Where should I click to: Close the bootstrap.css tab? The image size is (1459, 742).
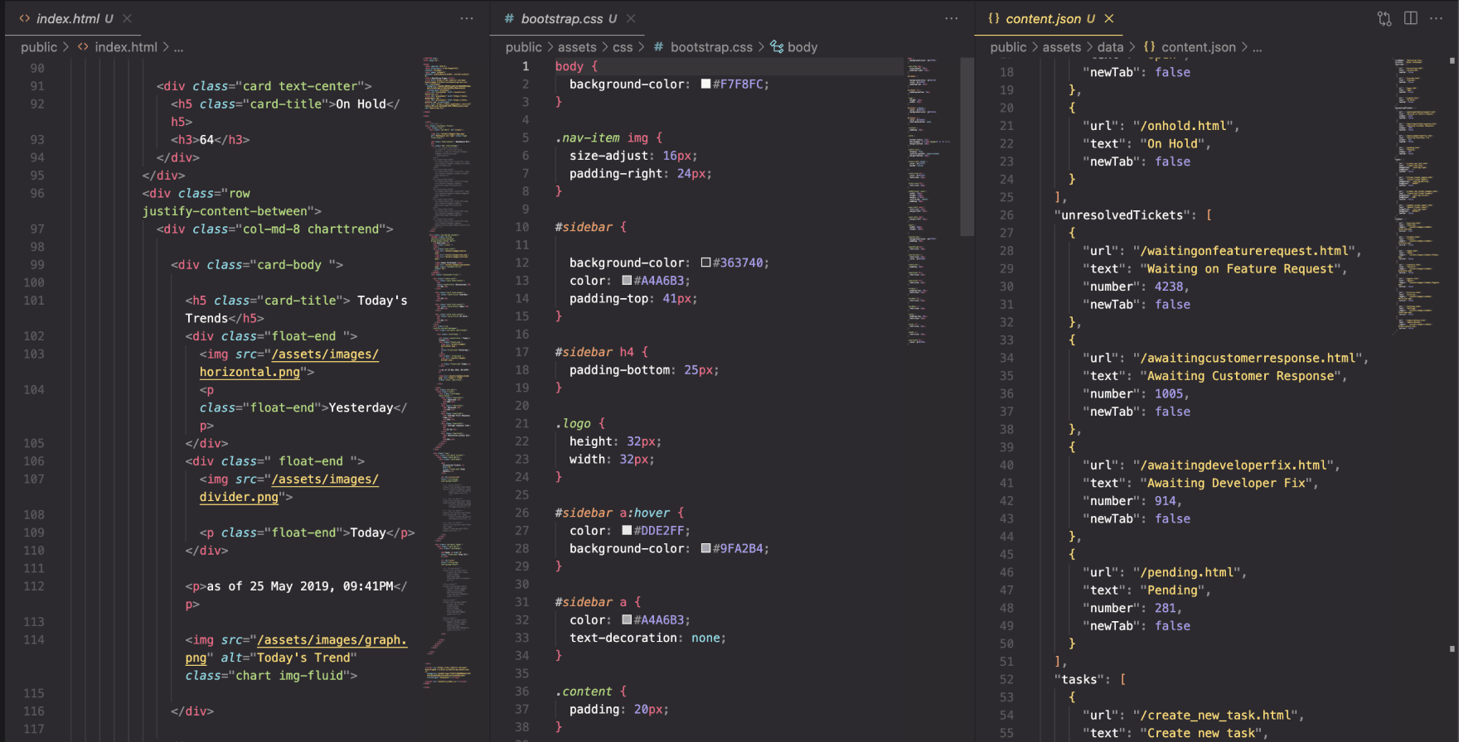click(631, 18)
